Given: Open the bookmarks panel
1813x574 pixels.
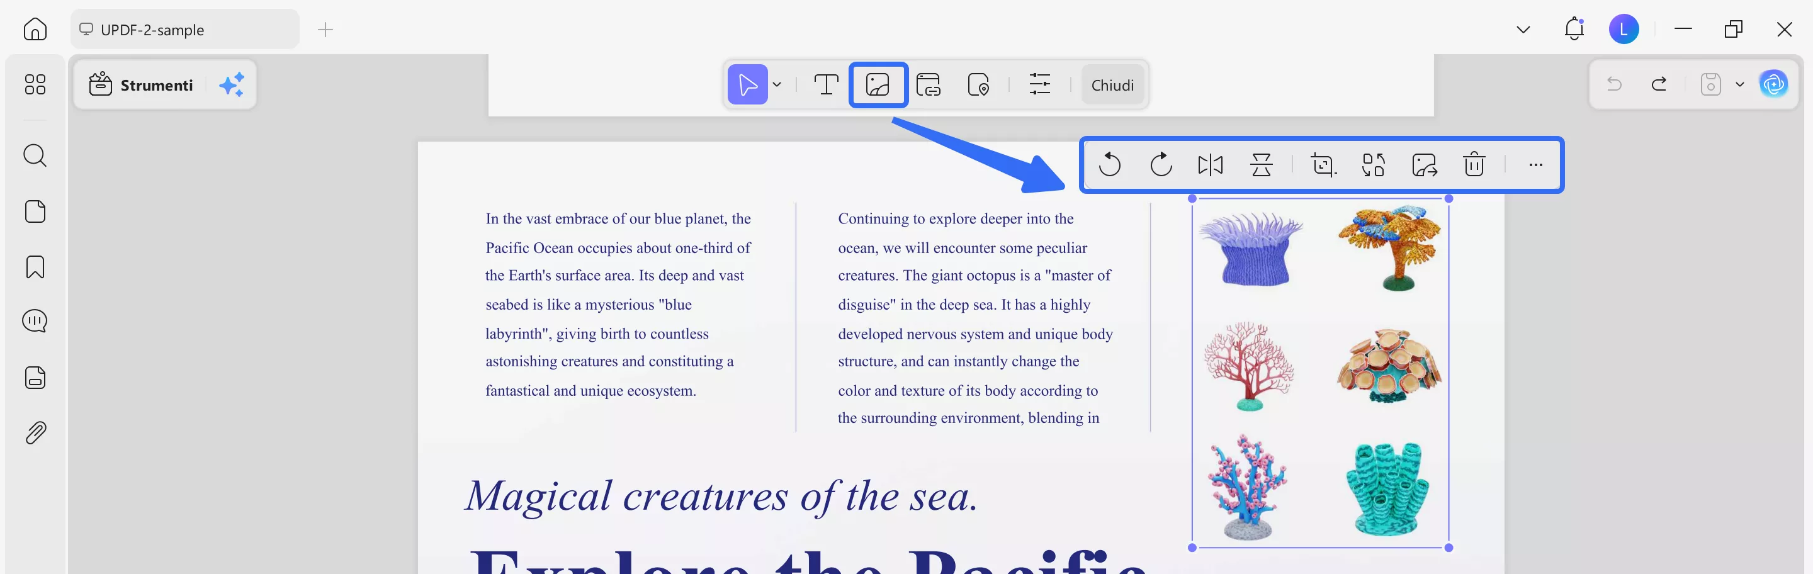Looking at the screenshot, I should 35,267.
